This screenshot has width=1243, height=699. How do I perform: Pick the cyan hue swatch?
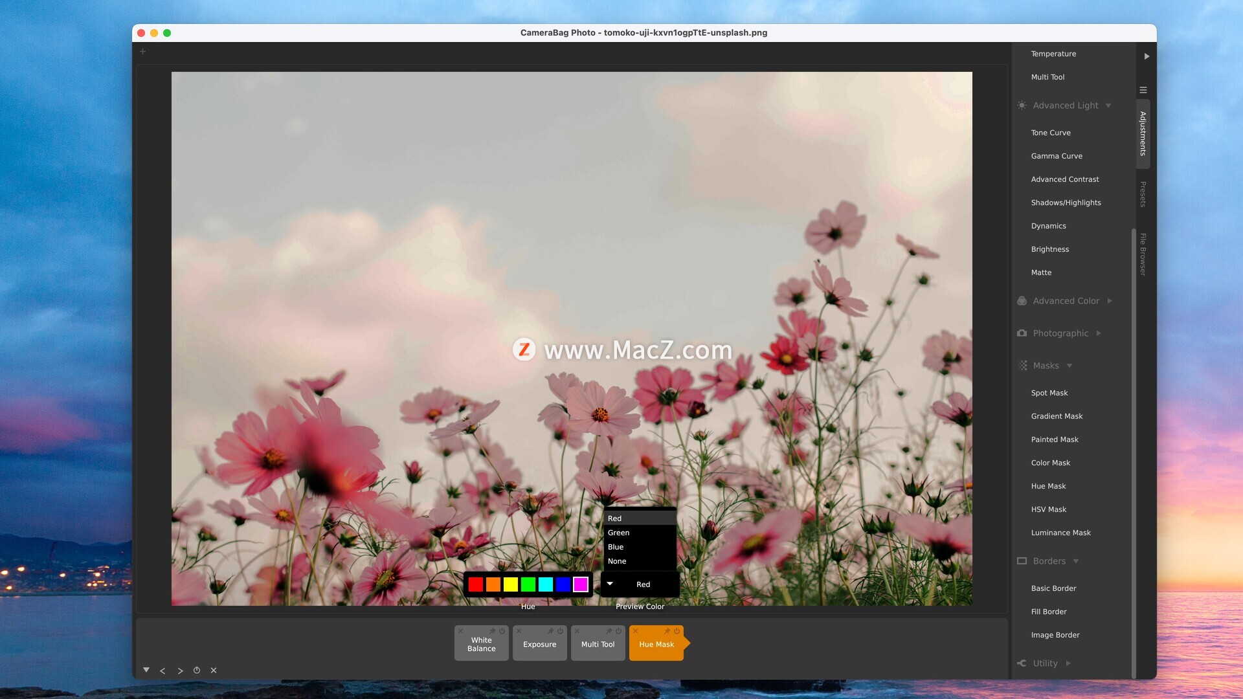coord(546,584)
